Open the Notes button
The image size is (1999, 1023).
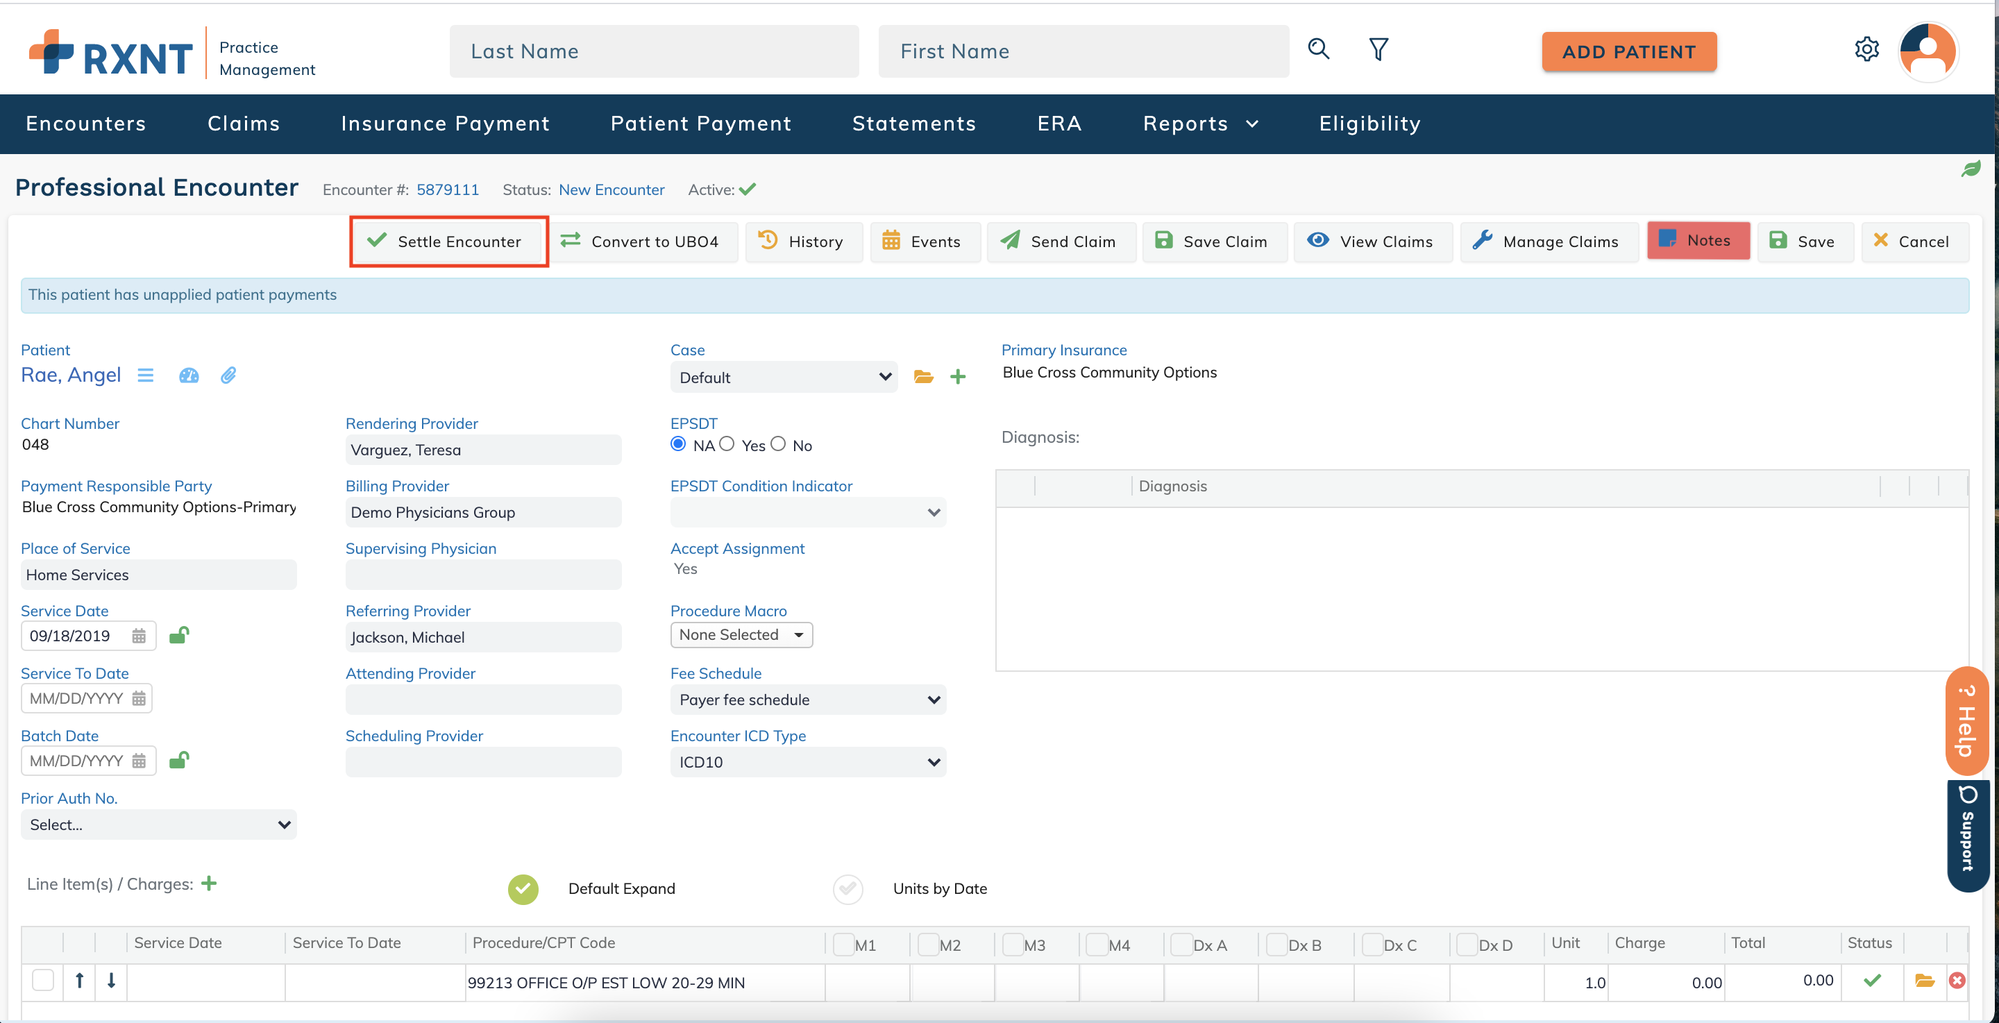click(x=1698, y=241)
